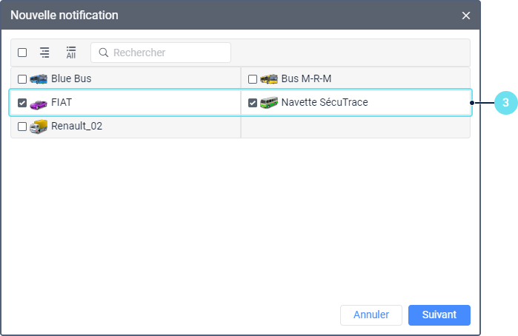Click the purple FIAT car icon
The width and height of the screenshot is (518, 336).
click(39, 103)
